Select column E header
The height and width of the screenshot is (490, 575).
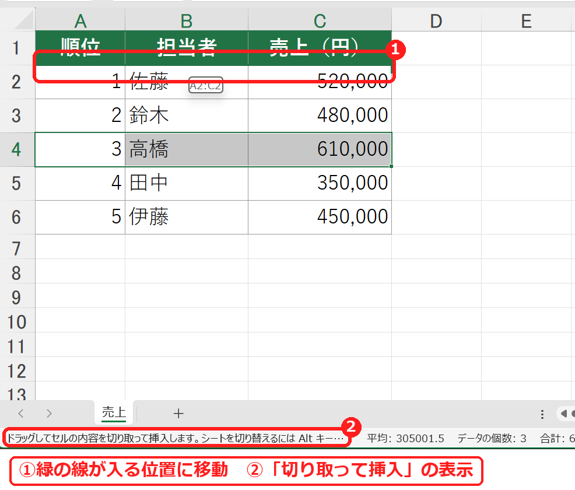(x=527, y=21)
